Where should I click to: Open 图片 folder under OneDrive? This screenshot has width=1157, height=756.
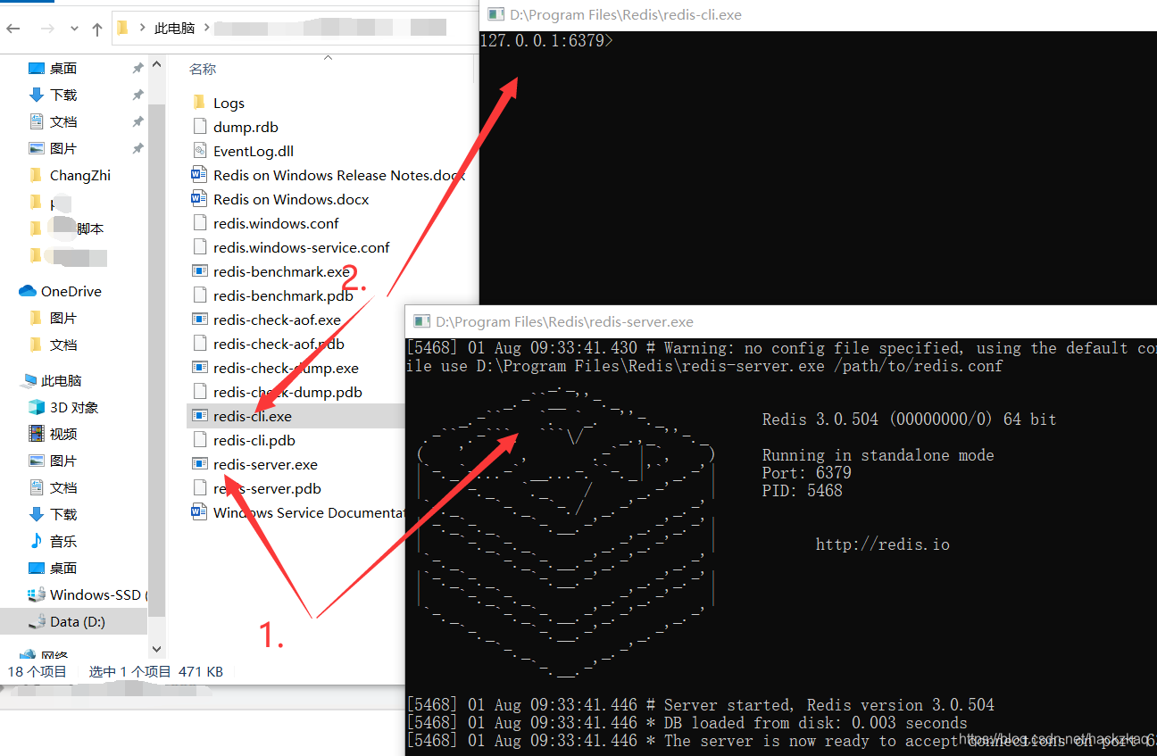coord(63,318)
